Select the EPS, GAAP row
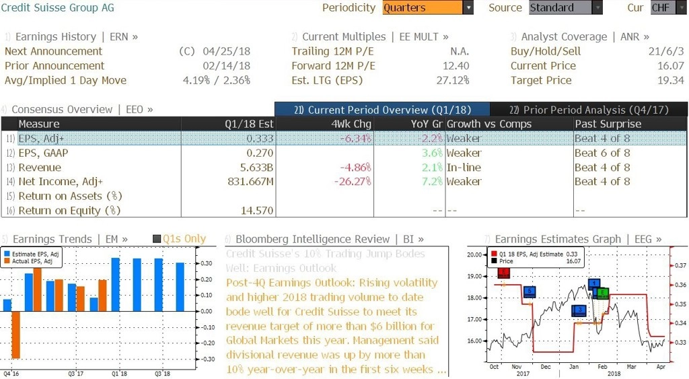The image size is (689, 379). coord(344,153)
